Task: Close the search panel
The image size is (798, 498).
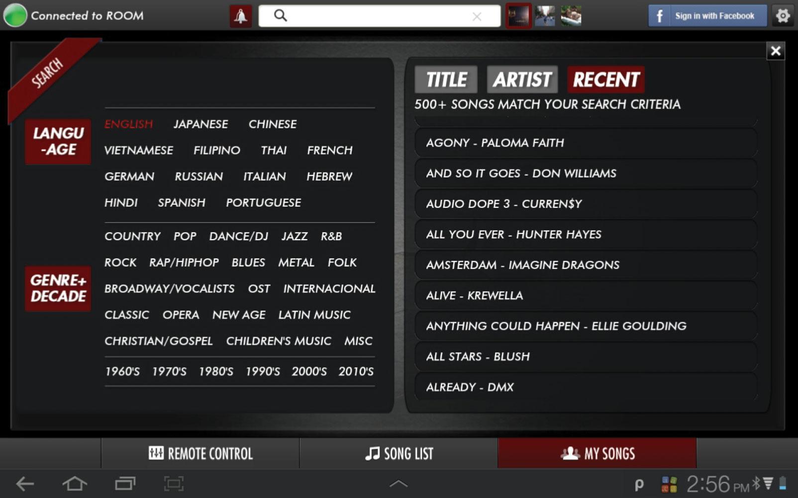Action: (775, 51)
